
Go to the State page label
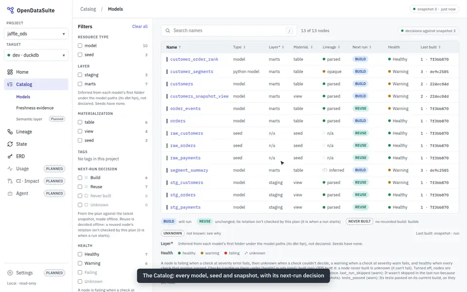21,144
